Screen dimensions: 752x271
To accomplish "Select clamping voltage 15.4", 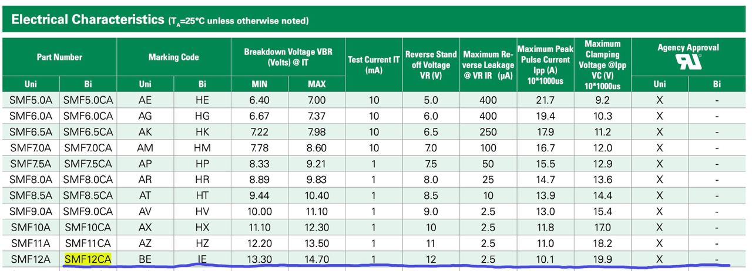I will 603,211.
